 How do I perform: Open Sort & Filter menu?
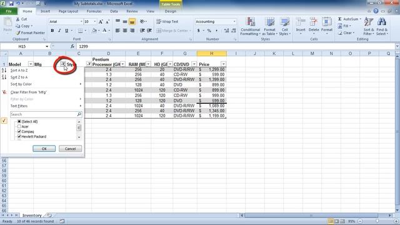point(369,26)
